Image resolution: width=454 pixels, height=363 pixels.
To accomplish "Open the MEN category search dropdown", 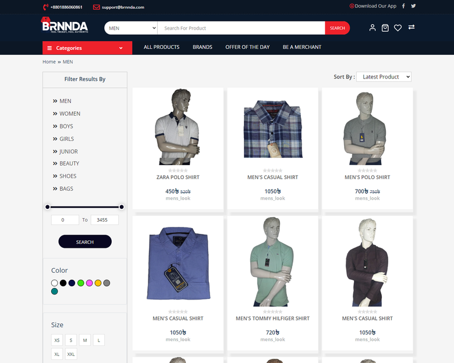I will click(x=131, y=28).
